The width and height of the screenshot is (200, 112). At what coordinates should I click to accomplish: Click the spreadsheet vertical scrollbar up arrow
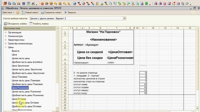(x=197, y=28)
